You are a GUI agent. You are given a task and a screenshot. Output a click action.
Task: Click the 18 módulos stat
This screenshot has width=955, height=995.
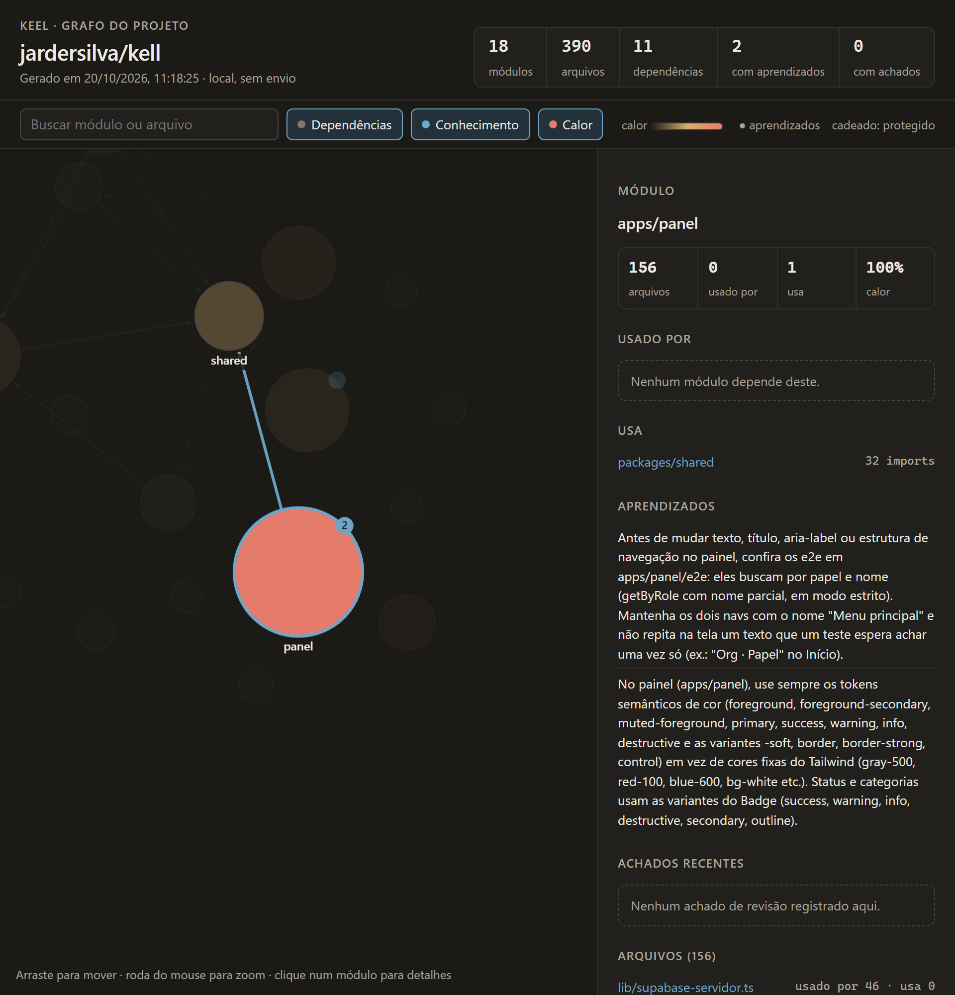(x=510, y=57)
